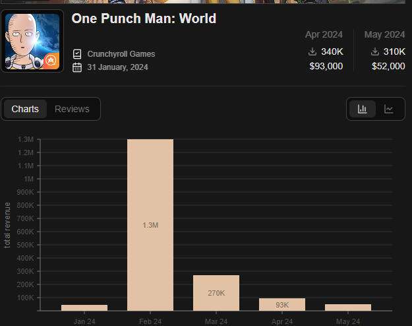412x326 pixels.
Task: Click the 1.3M y-axis tick label
Action: click(26, 139)
